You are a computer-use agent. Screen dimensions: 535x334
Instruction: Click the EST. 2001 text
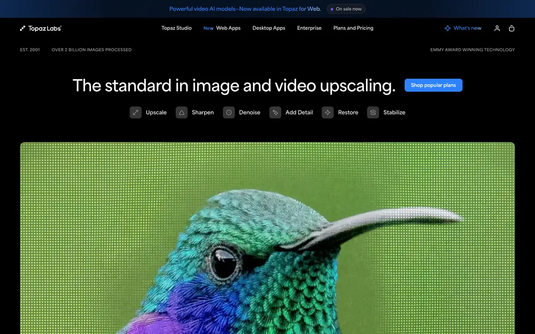(x=30, y=50)
